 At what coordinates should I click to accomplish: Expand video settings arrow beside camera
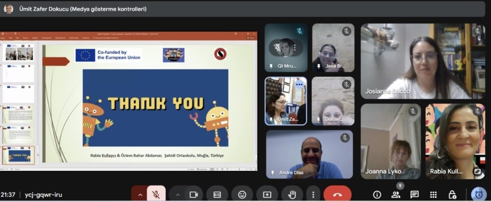click(177, 194)
